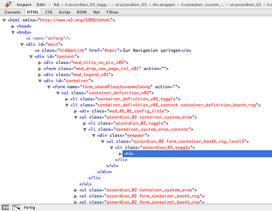Click the Inspect button
This screenshot has width=272, height=211.
[24, 5]
